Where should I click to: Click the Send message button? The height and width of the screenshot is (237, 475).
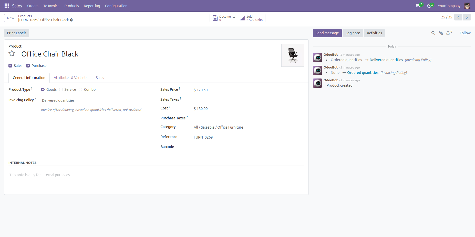click(327, 33)
